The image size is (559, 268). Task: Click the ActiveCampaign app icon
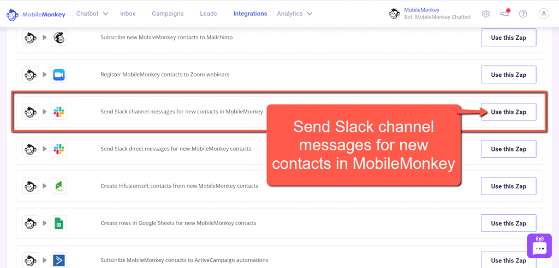click(x=58, y=260)
